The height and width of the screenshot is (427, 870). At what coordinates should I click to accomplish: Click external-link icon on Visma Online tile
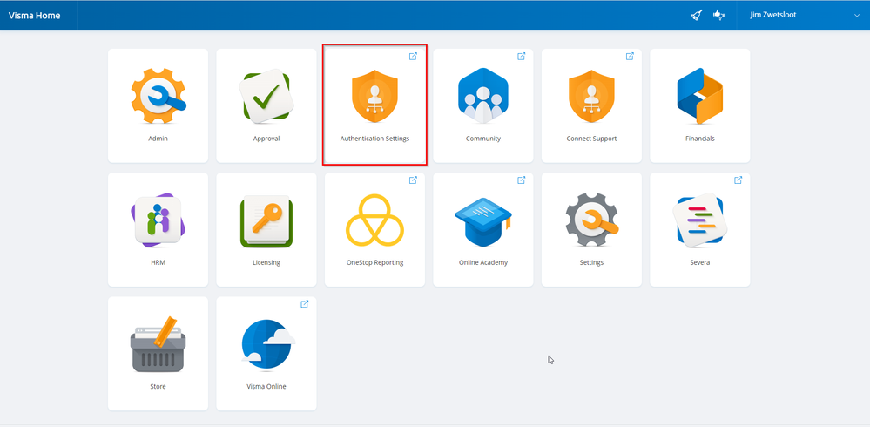click(x=305, y=304)
